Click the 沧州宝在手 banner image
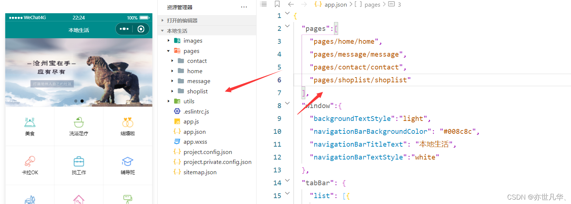Image resolution: width=571 pixels, height=204 pixels. click(x=79, y=72)
